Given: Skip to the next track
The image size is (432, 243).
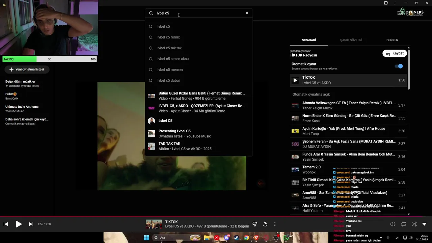Looking at the screenshot, I should [x=31, y=224].
